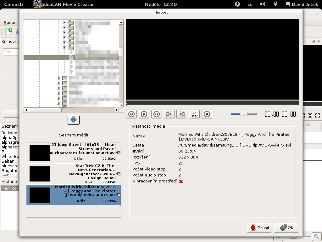Expand the topmost folder in the import tree
This screenshot has width=322, height=242.
[x=65, y=22]
